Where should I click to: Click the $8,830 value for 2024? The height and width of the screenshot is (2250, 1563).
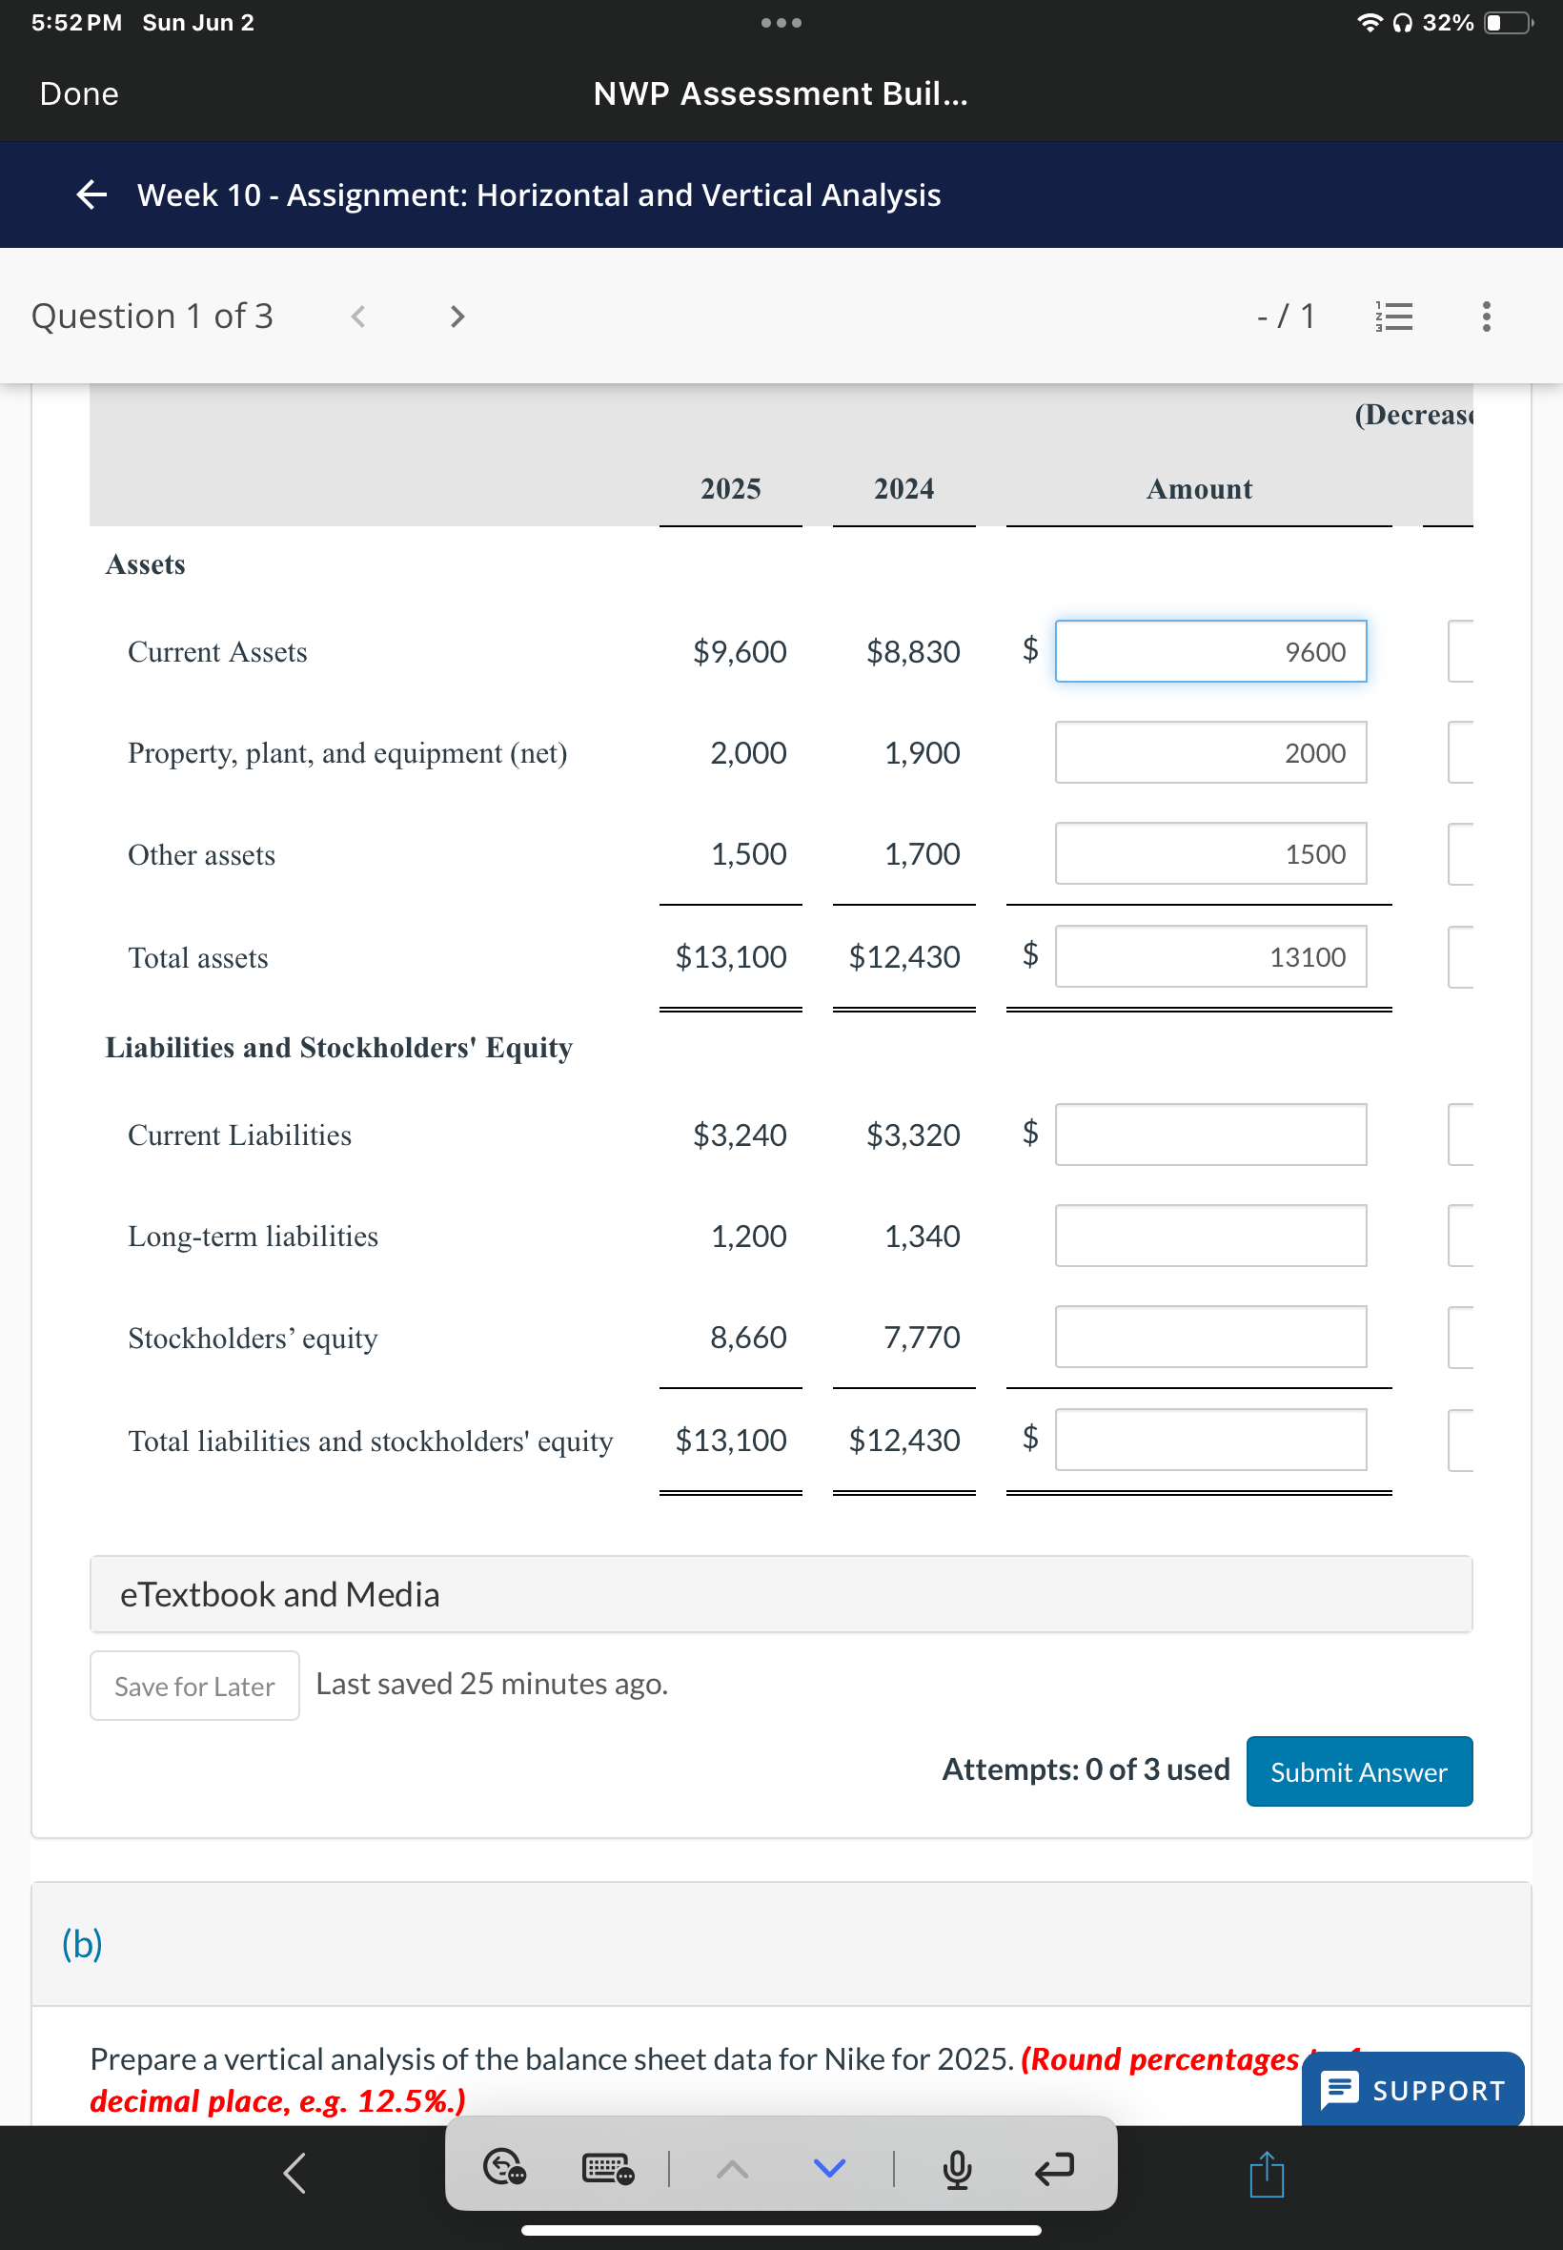(913, 651)
